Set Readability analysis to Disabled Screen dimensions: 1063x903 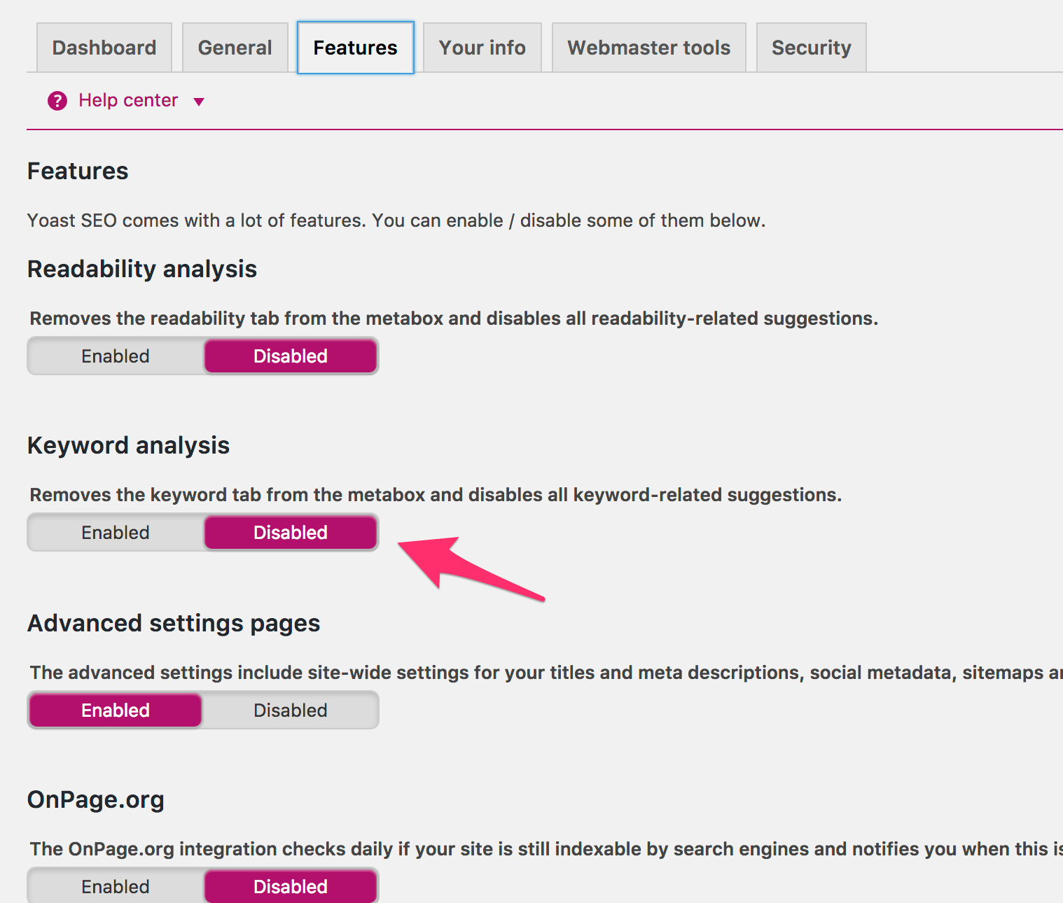pyautogui.click(x=291, y=356)
